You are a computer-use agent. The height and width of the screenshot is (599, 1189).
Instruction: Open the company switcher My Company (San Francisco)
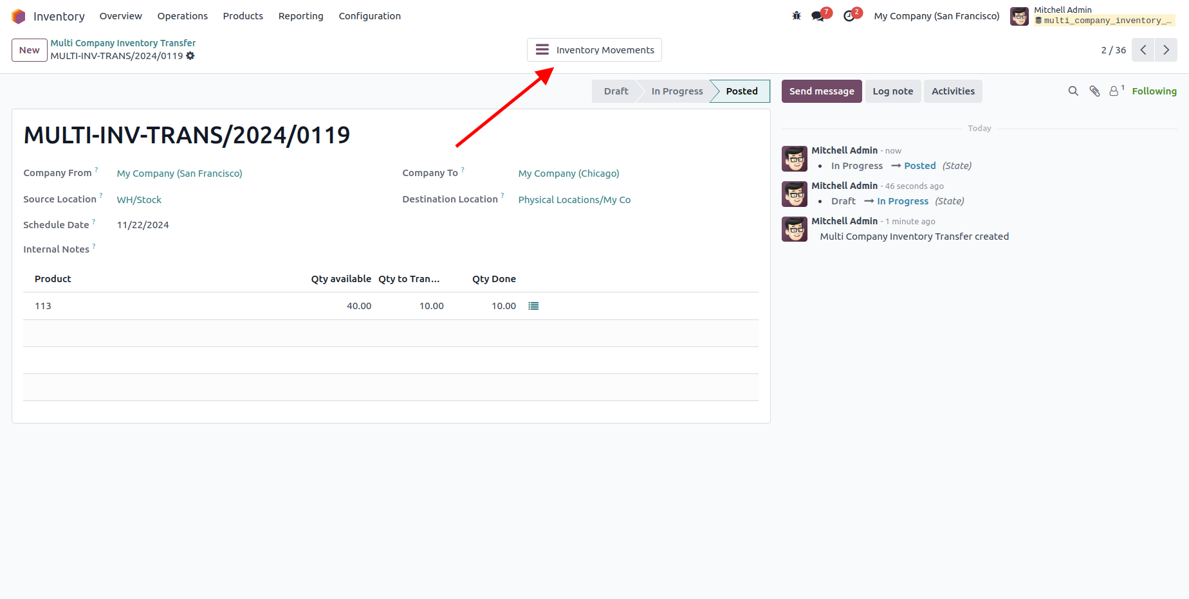[x=936, y=16]
